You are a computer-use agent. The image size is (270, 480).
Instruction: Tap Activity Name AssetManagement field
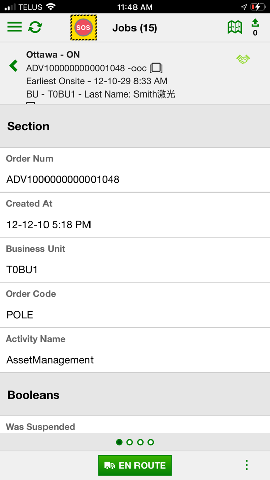tap(135, 351)
